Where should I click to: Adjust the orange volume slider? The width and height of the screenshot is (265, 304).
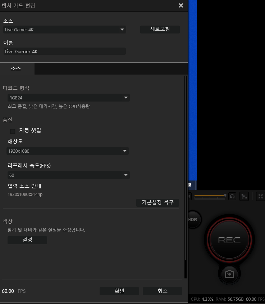(210, 196)
